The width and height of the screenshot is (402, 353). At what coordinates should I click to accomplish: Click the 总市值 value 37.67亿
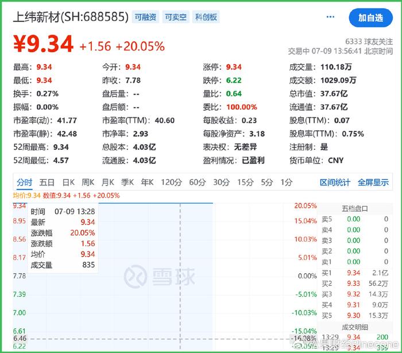[x=334, y=94]
